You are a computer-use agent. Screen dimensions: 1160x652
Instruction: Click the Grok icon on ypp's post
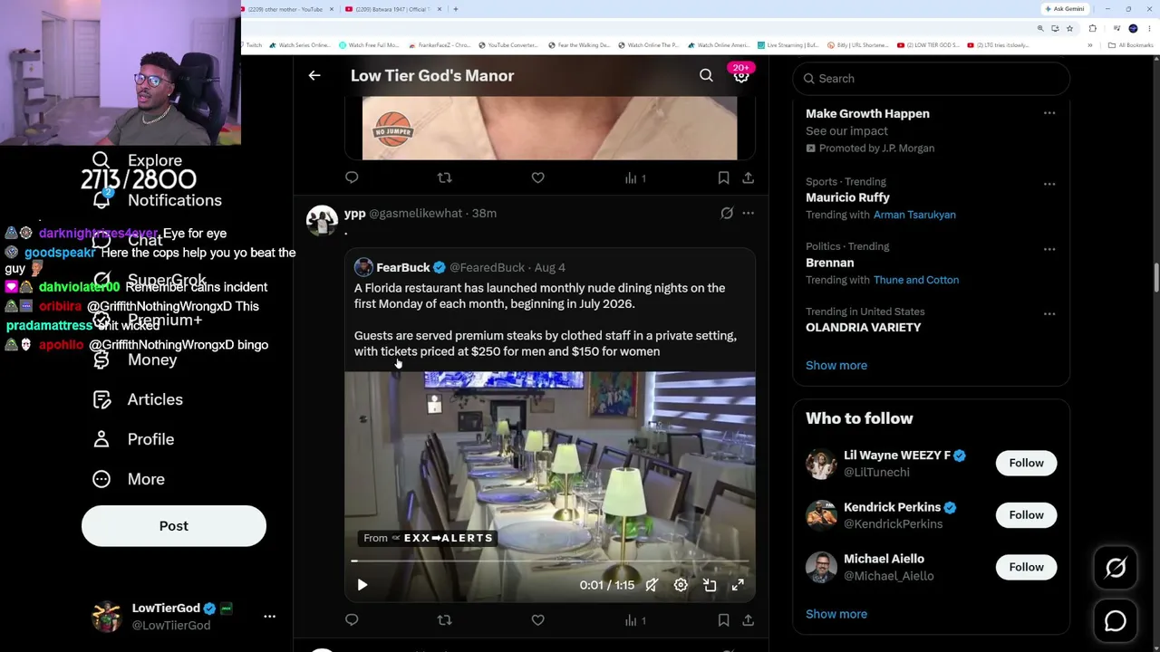tap(727, 214)
